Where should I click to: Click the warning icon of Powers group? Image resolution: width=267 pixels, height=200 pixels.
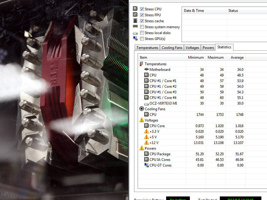[142, 148]
